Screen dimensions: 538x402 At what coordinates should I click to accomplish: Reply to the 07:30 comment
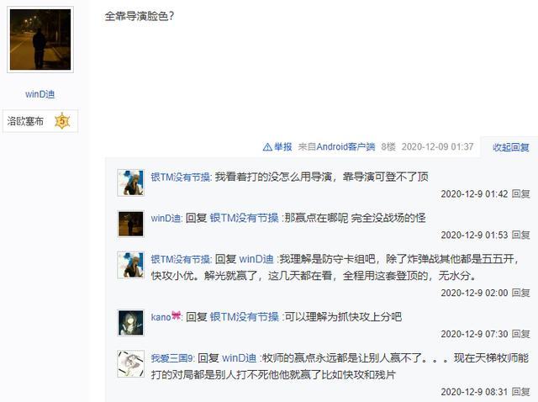tap(520, 334)
